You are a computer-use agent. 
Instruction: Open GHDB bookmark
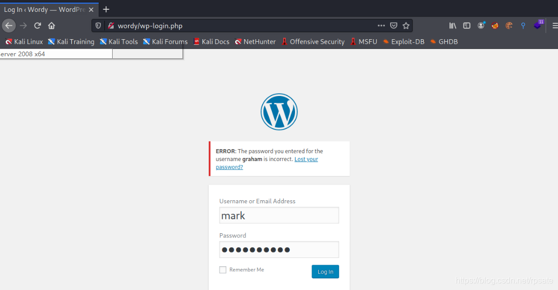point(444,42)
